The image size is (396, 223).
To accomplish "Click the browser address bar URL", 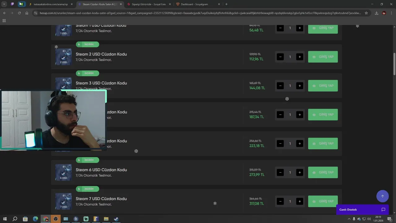I will click(200, 13).
